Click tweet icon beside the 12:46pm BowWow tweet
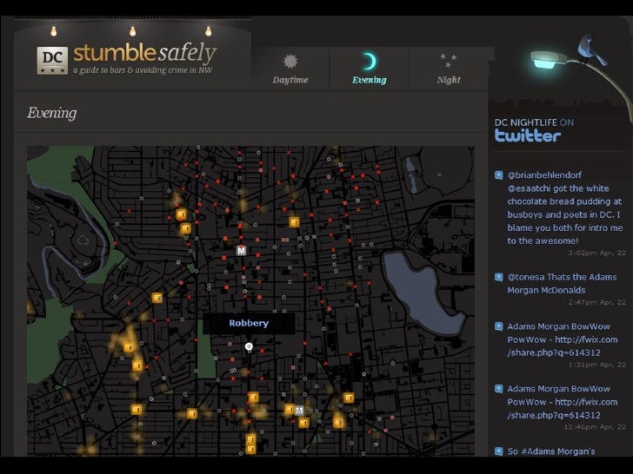This screenshot has height=474, width=633. (x=499, y=389)
